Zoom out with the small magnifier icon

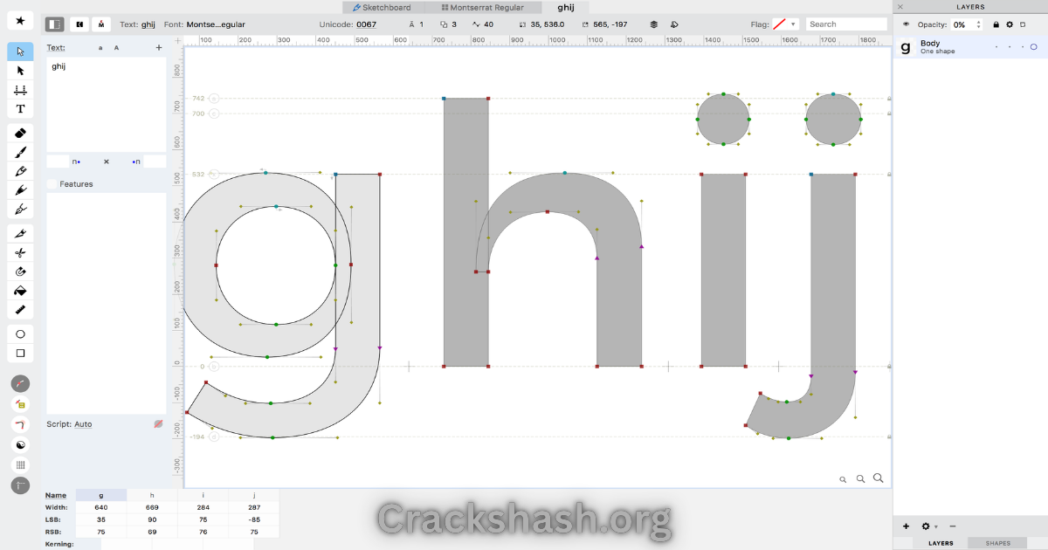pos(843,479)
